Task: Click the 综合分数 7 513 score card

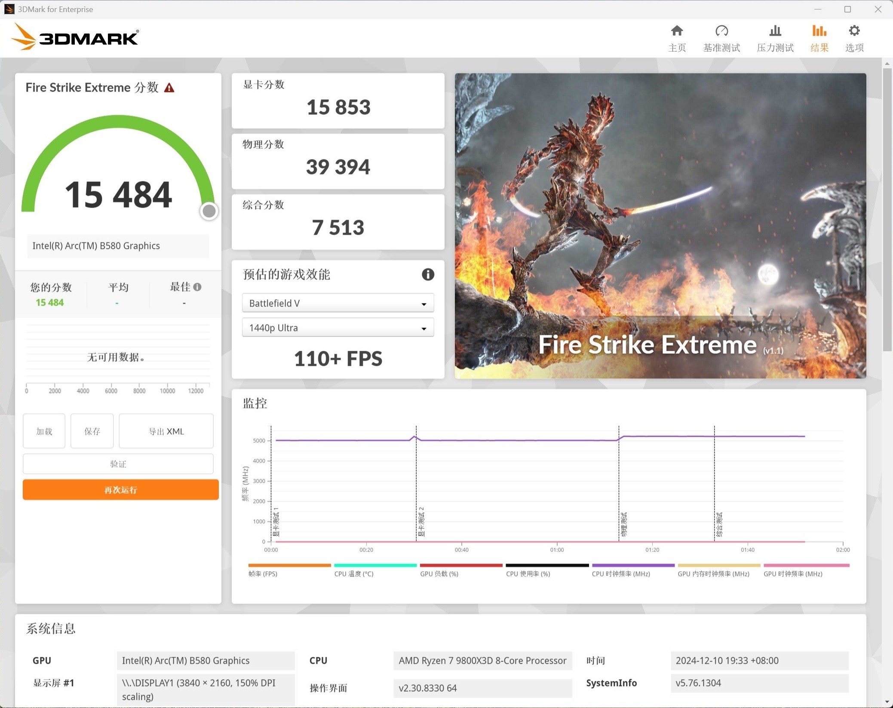Action: tap(338, 222)
